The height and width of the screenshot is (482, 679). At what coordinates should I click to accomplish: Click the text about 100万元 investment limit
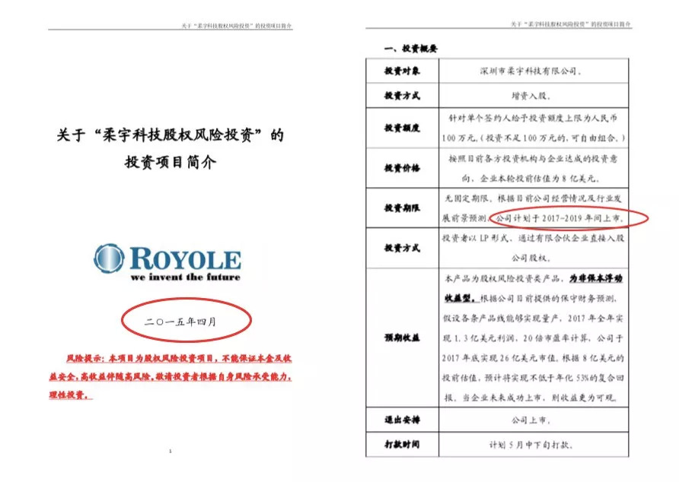[x=534, y=128]
